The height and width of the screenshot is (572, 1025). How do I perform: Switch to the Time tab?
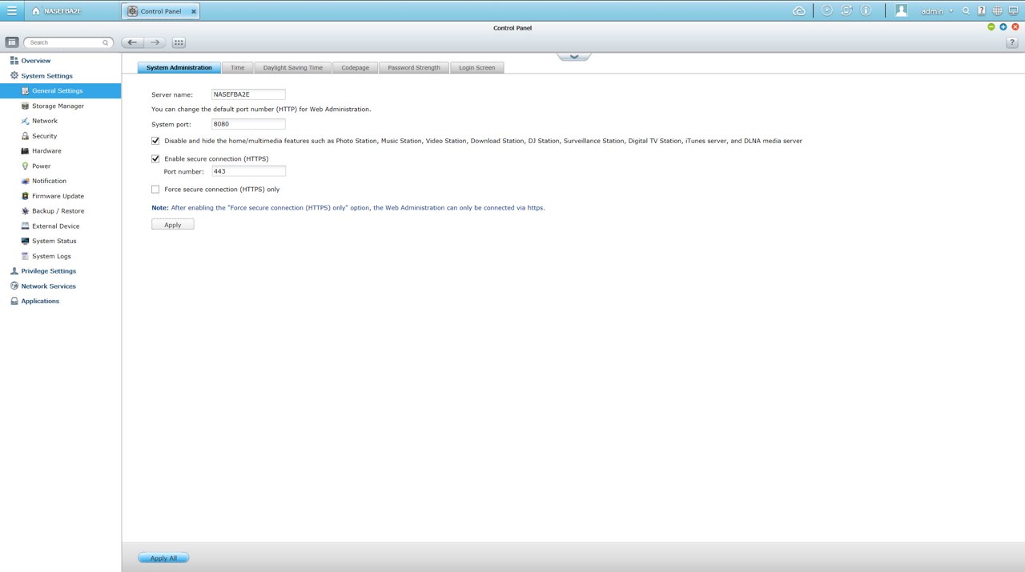point(238,67)
